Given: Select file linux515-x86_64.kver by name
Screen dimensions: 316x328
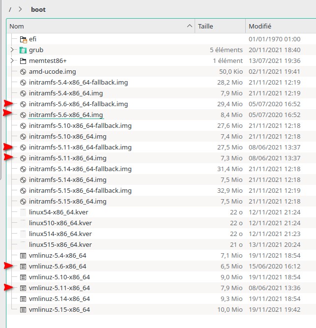Looking at the screenshot, I should pyautogui.click(x=60, y=245).
